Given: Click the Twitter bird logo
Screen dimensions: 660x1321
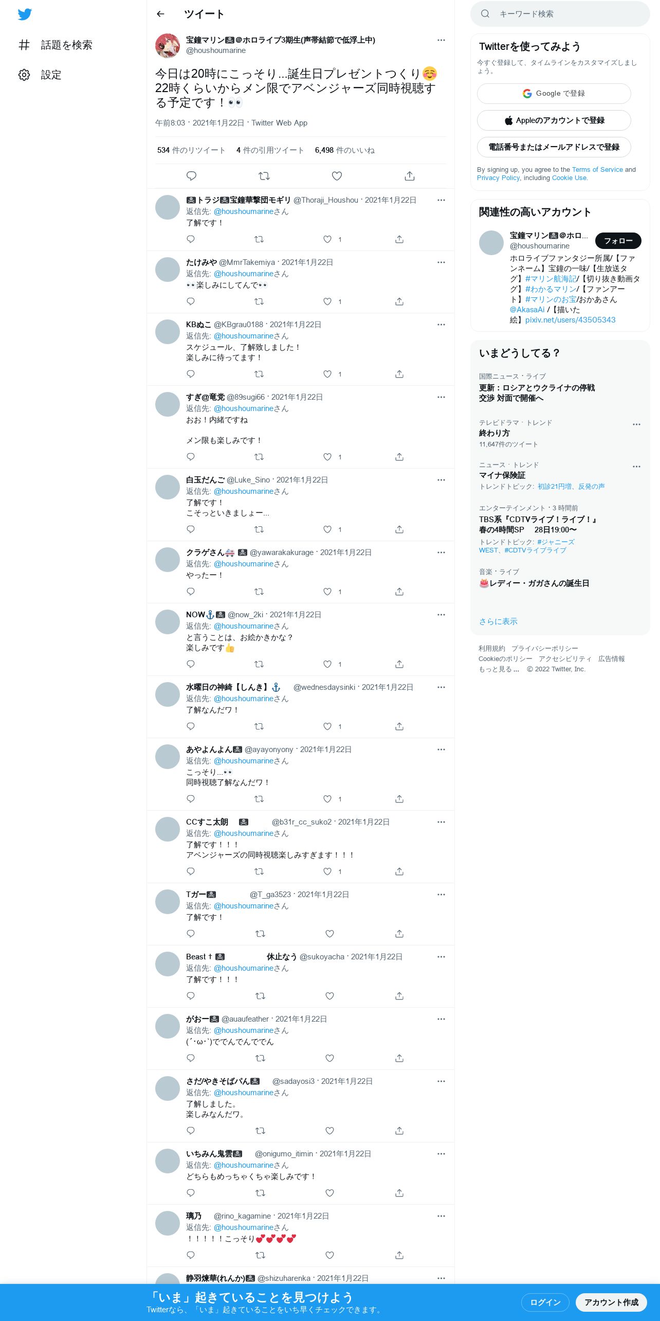Looking at the screenshot, I should (25, 14).
